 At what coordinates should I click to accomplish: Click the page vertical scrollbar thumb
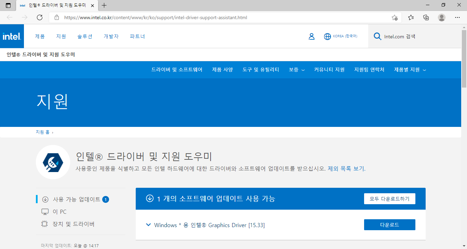click(464, 58)
